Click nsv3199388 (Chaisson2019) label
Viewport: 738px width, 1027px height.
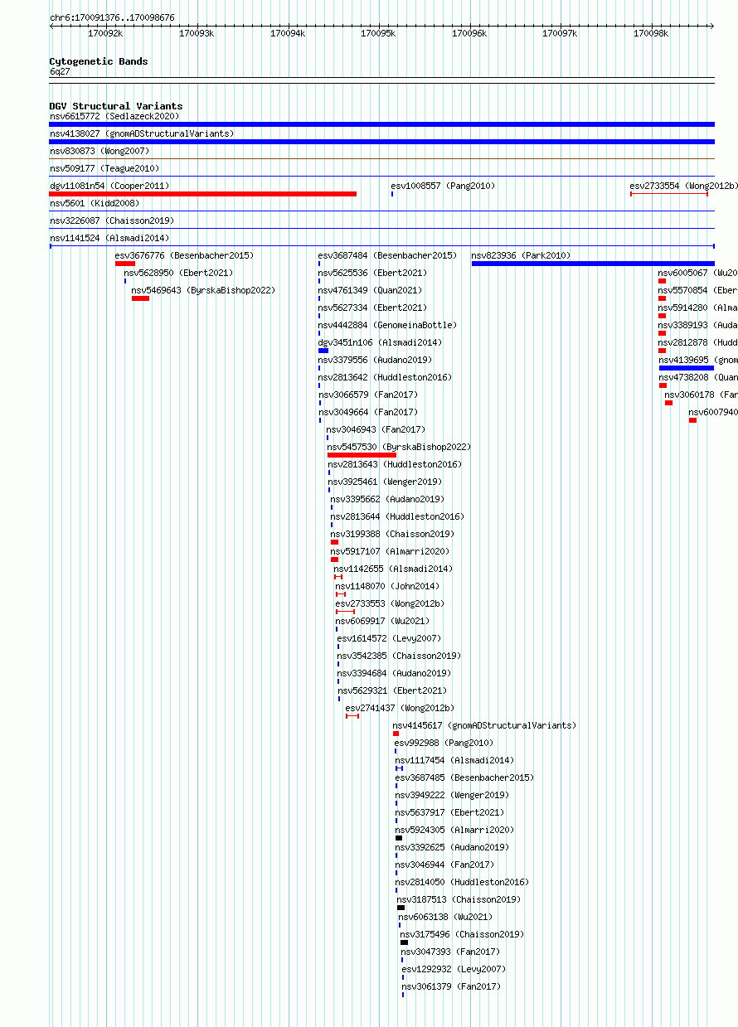coord(392,534)
